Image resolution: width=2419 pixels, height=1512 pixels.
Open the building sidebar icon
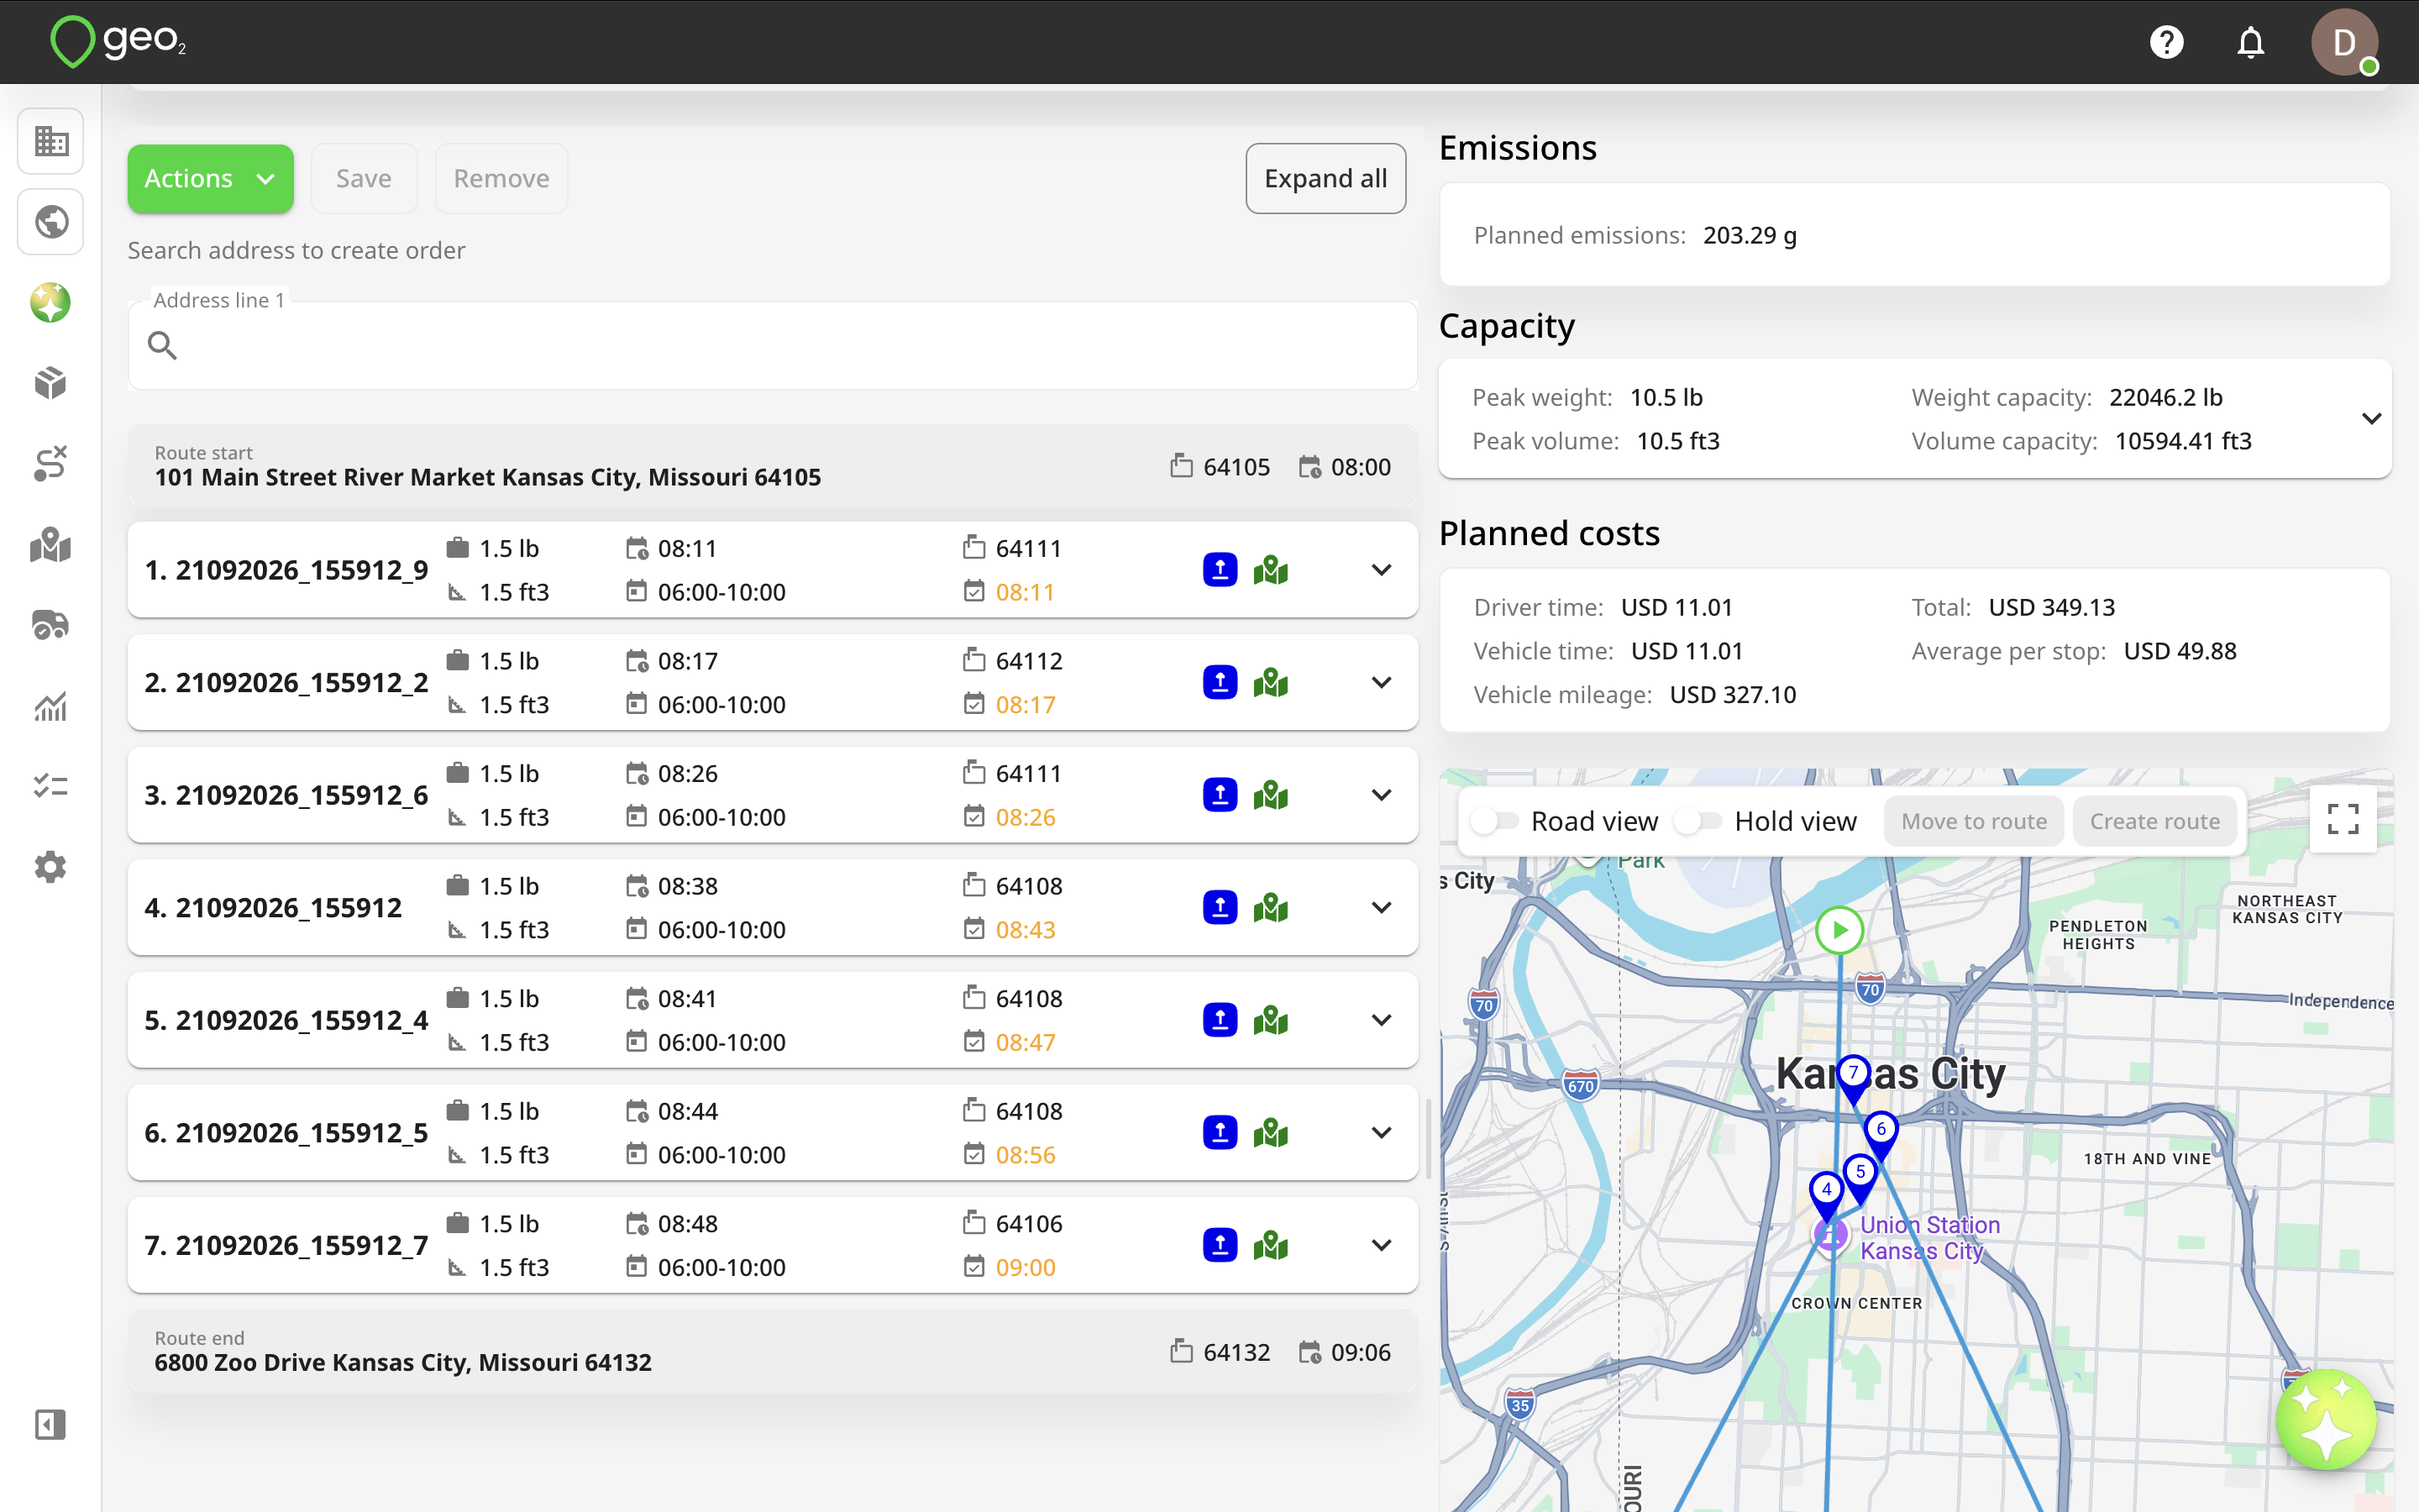(x=50, y=141)
